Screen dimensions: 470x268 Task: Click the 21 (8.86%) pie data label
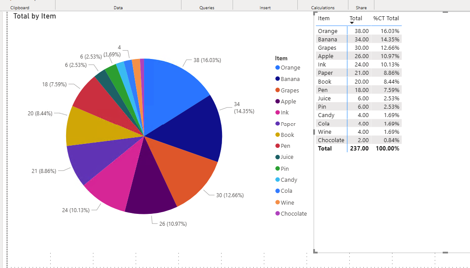tap(44, 171)
